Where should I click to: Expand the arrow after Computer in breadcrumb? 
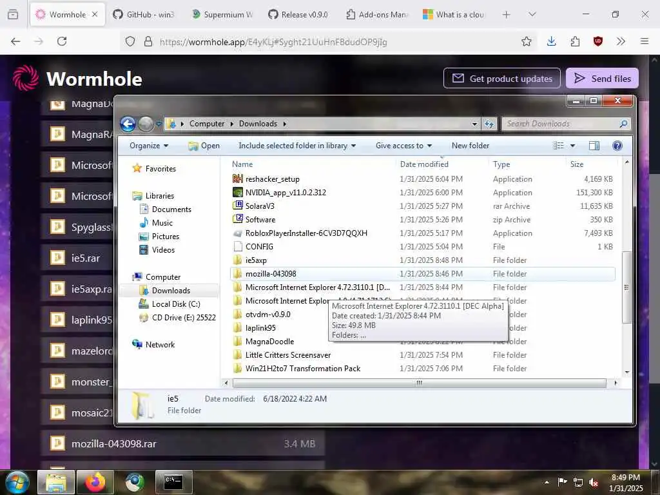click(x=232, y=124)
